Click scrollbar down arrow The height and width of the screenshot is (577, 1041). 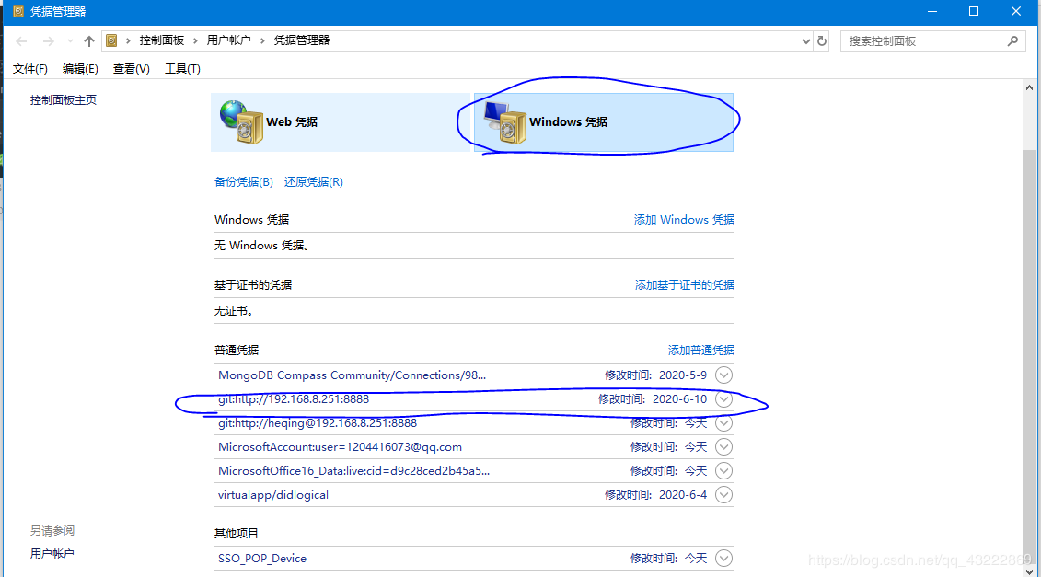(1029, 571)
